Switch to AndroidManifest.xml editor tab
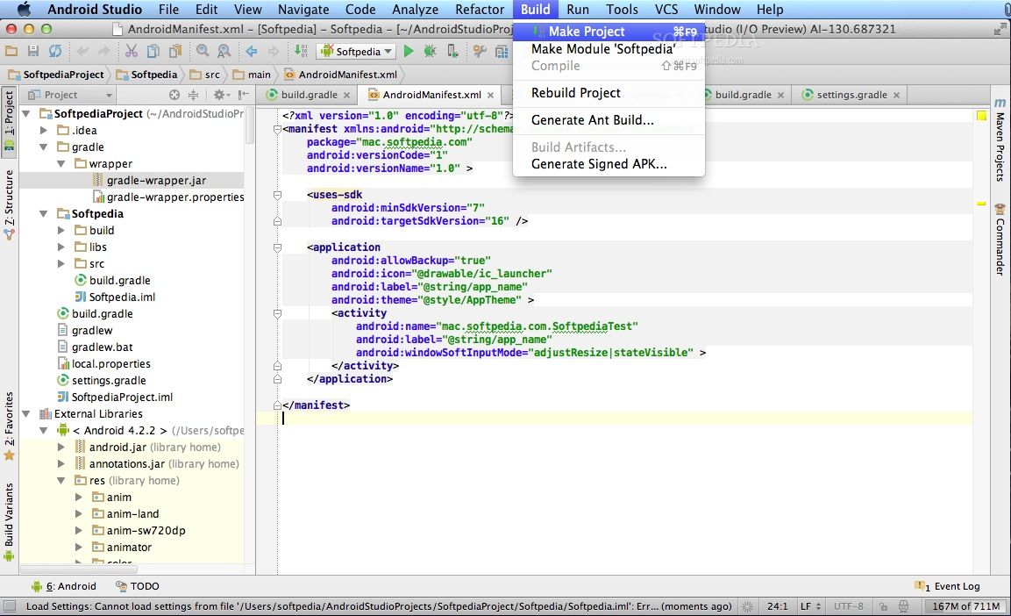The image size is (1011, 616). point(431,95)
